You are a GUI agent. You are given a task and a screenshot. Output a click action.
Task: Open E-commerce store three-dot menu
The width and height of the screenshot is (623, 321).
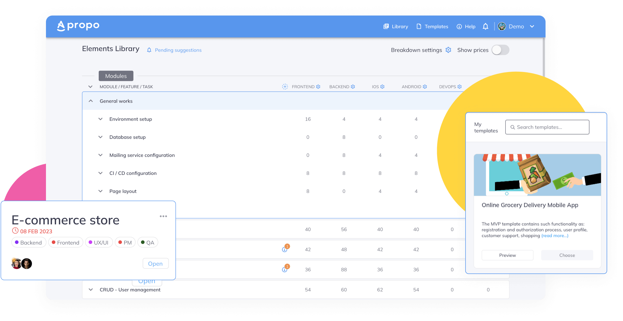[163, 216]
